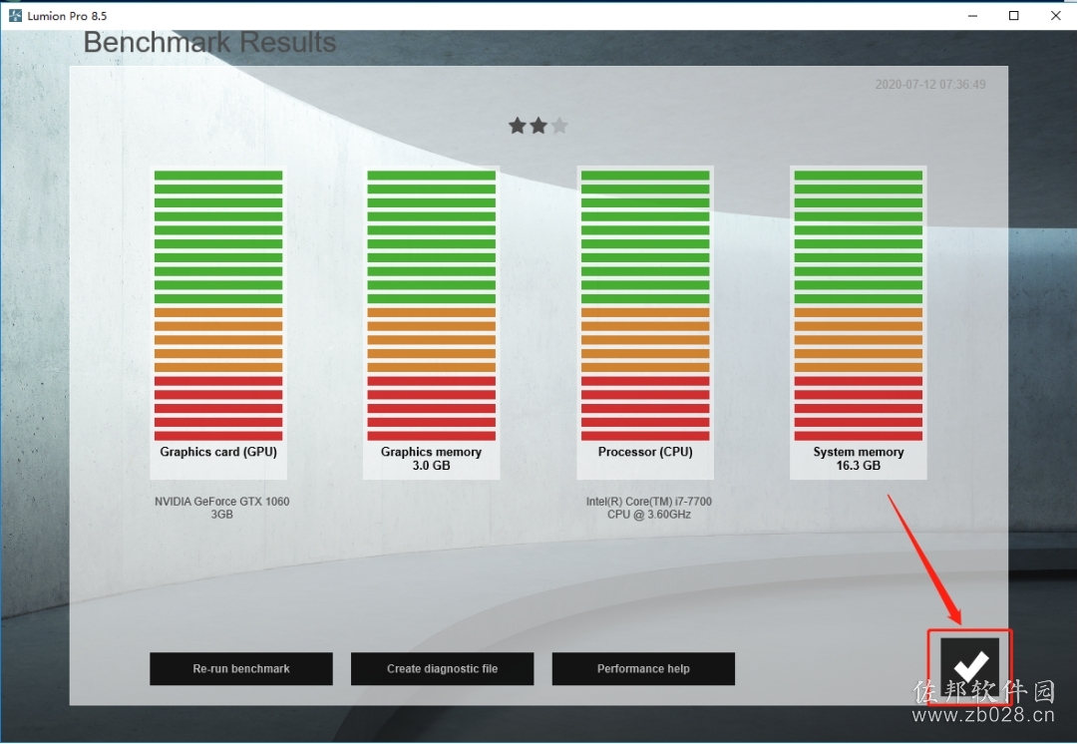Click Create diagnostic file button
The width and height of the screenshot is (1078, 744).
coord(442,668)
